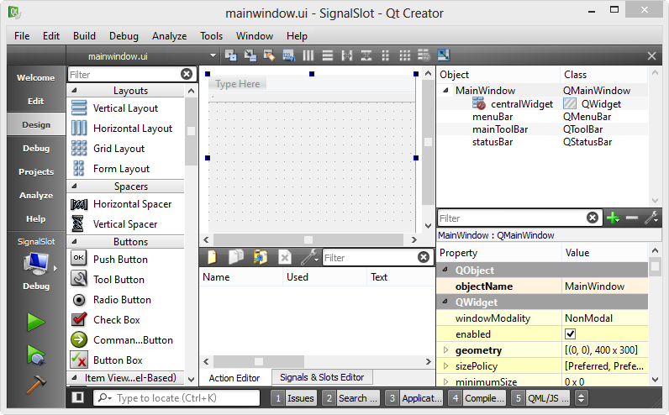
Task: Create a new action in Action Editor
Action: tap(212, 257)
